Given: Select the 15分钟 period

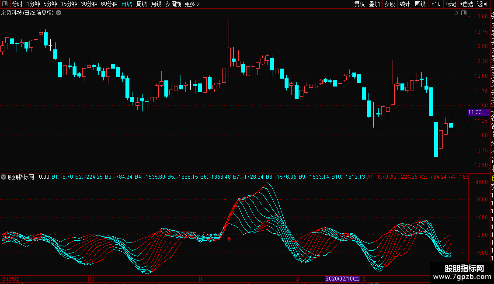Looking at the screenshot, I should point(69,4).
